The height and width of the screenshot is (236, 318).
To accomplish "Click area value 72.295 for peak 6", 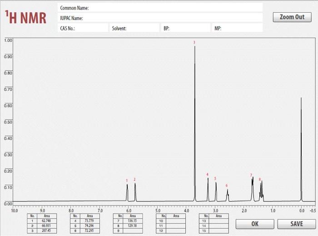I will [89, 231].
